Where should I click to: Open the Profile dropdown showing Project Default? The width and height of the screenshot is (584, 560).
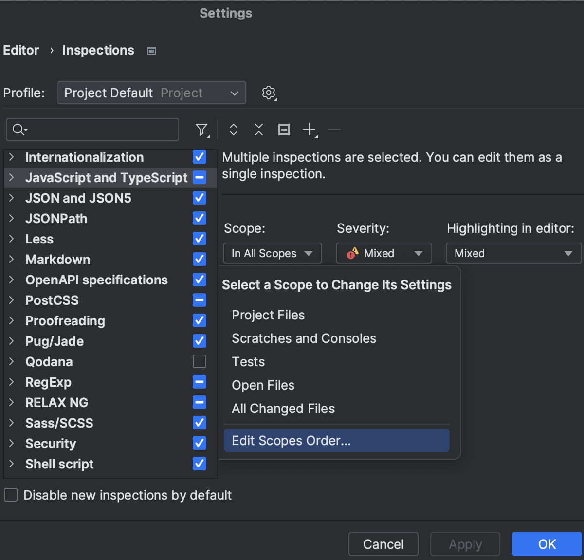click(151, 93)
